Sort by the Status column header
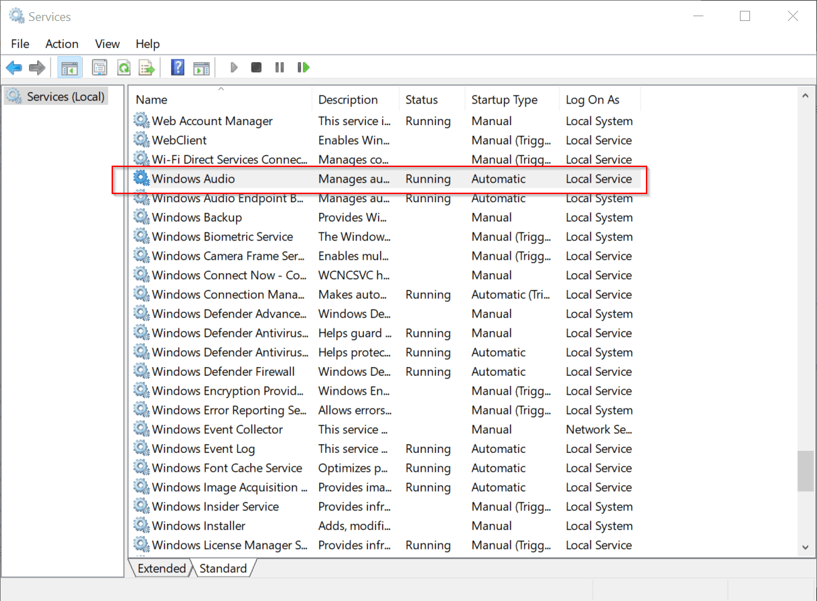The image size is (817, 601). click(421, 100)
